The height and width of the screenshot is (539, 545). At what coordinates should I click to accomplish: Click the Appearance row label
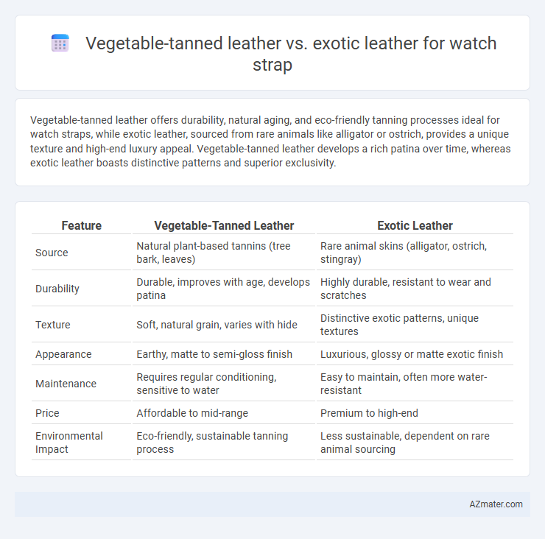click(63, 354)
